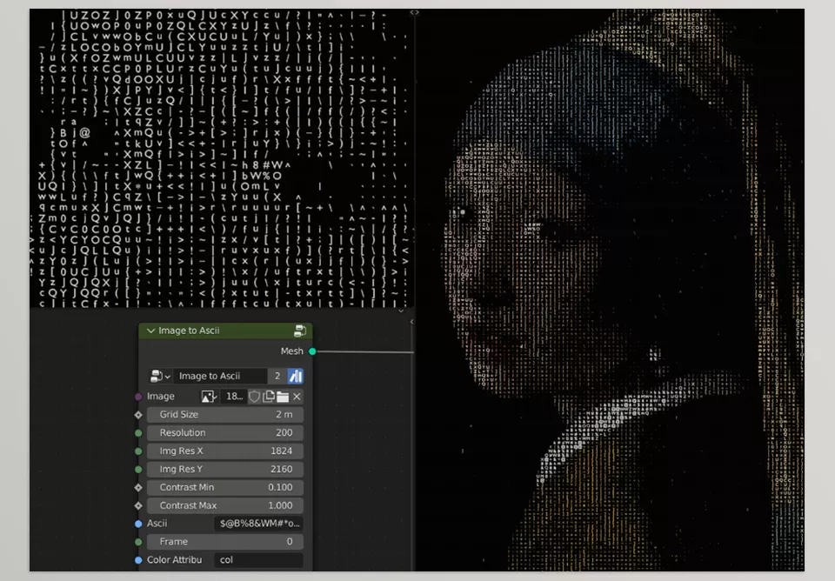Adjust the Grid Size field
This screenshot has height=581, width=835.
225,414
